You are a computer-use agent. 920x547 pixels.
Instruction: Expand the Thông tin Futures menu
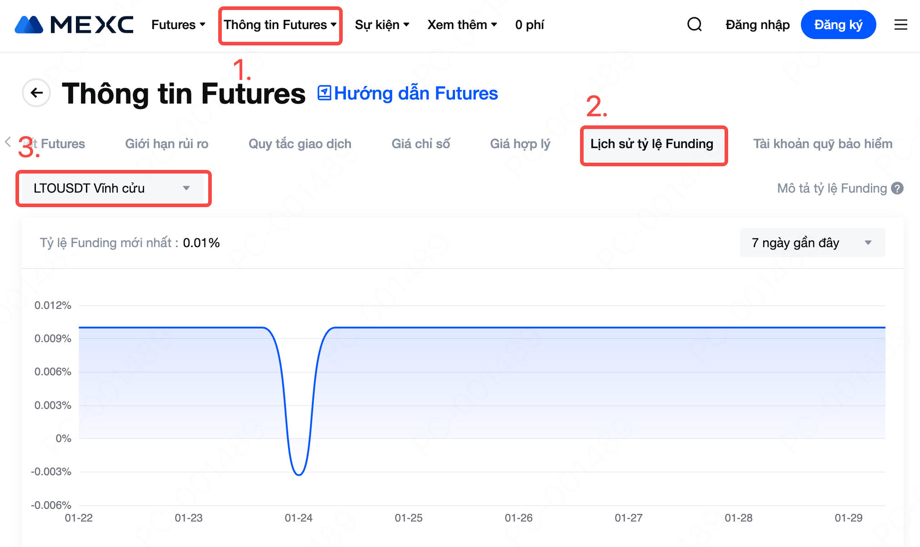pos(280,25)
